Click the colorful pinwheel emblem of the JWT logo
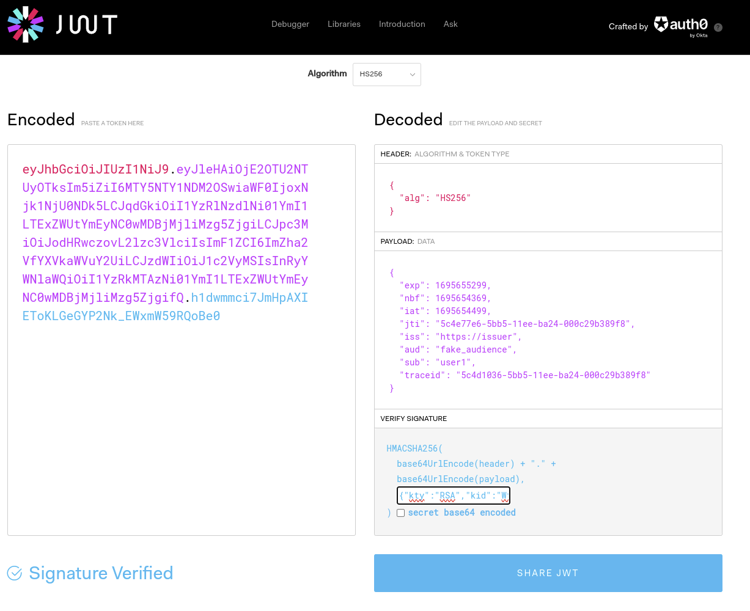750x611 pixels. click(25, 24)
